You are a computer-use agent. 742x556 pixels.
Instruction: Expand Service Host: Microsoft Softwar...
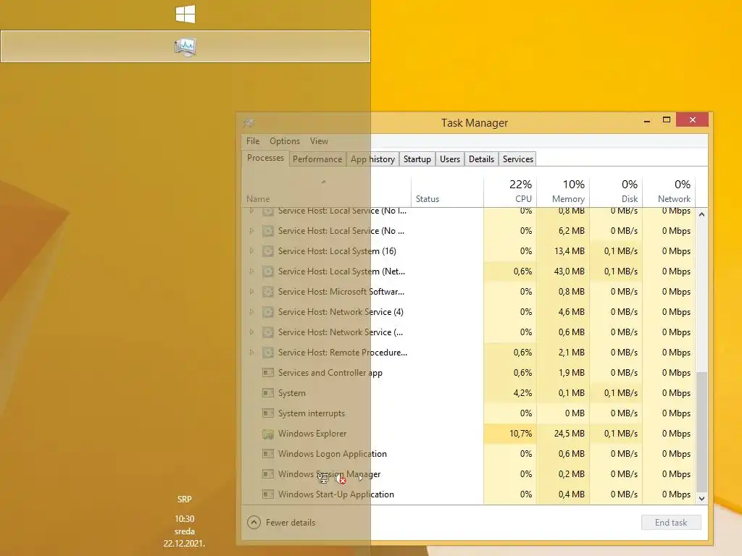(251, 292)
